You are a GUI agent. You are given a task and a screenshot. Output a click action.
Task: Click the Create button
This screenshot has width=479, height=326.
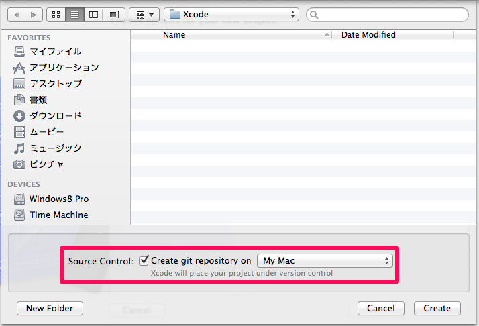point(437,308)
